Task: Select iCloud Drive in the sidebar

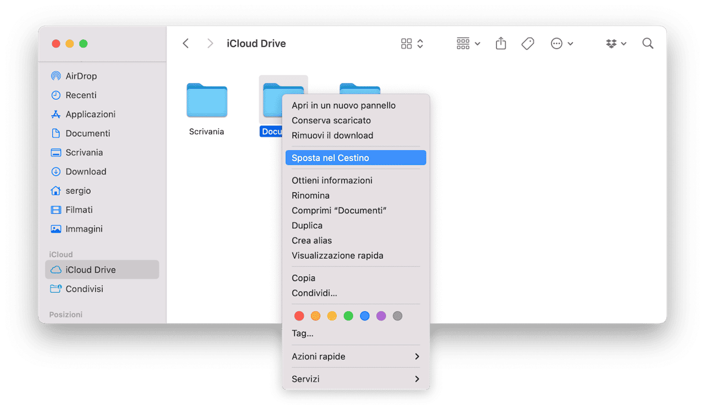Action: point(102,269)
